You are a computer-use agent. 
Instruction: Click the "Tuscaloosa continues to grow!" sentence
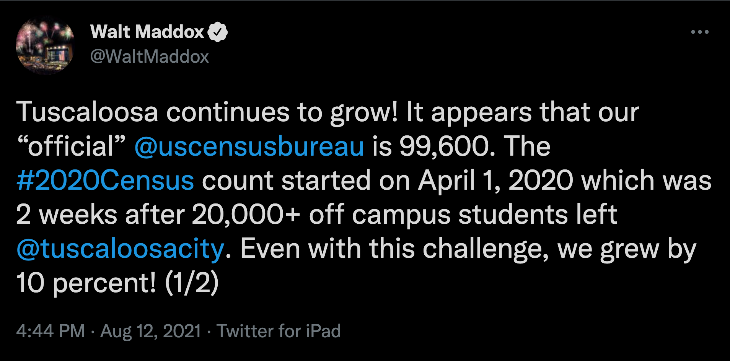(x=207, y=112)
